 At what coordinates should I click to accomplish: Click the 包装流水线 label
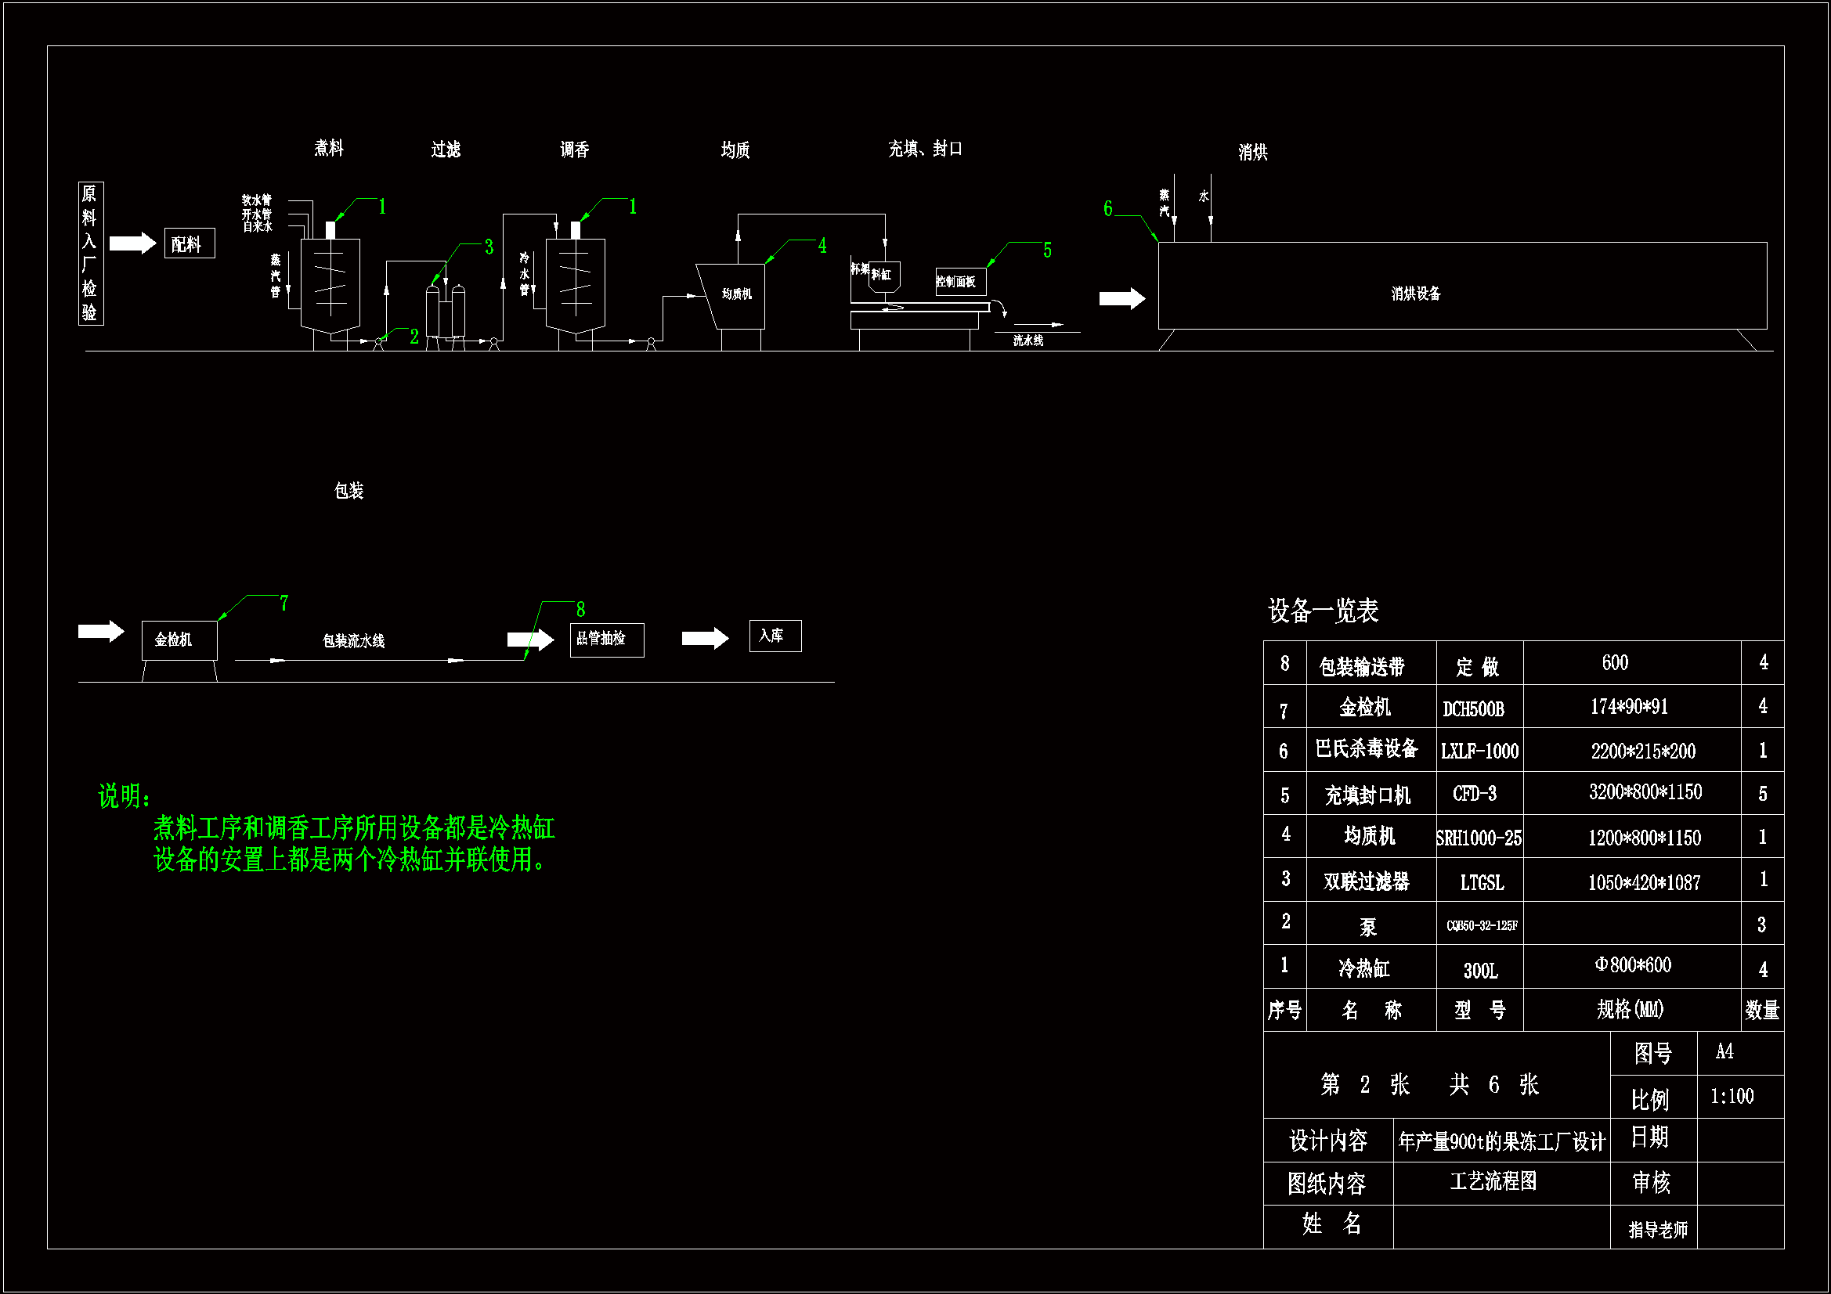point(352,641)
